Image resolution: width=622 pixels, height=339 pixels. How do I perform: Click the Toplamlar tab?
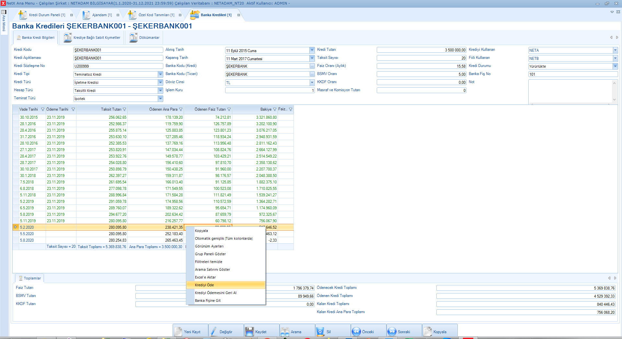point(30,278)
